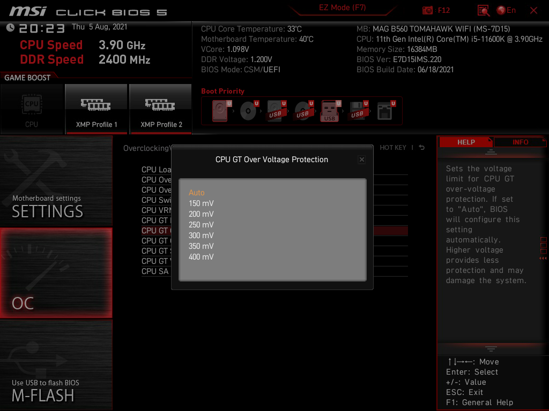Open the HELP tab

[466, 142]
